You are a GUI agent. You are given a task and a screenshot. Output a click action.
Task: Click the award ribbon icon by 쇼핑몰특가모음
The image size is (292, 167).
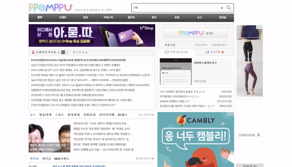click(x=33, y=52)
